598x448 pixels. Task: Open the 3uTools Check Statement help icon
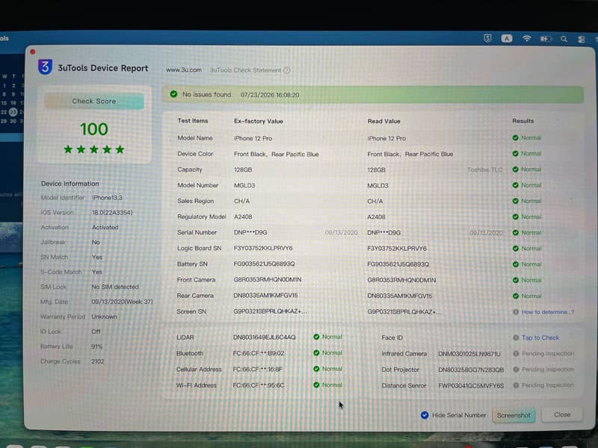coord(287,70)
